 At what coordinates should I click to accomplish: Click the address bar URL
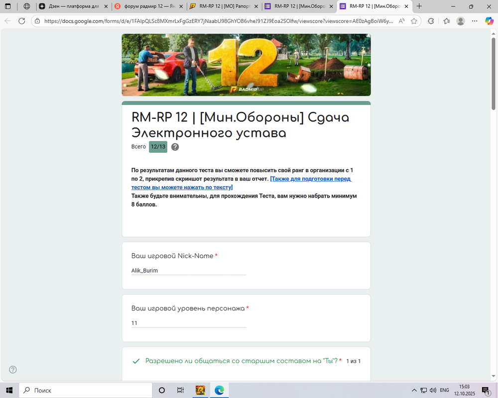click(219, 21)
